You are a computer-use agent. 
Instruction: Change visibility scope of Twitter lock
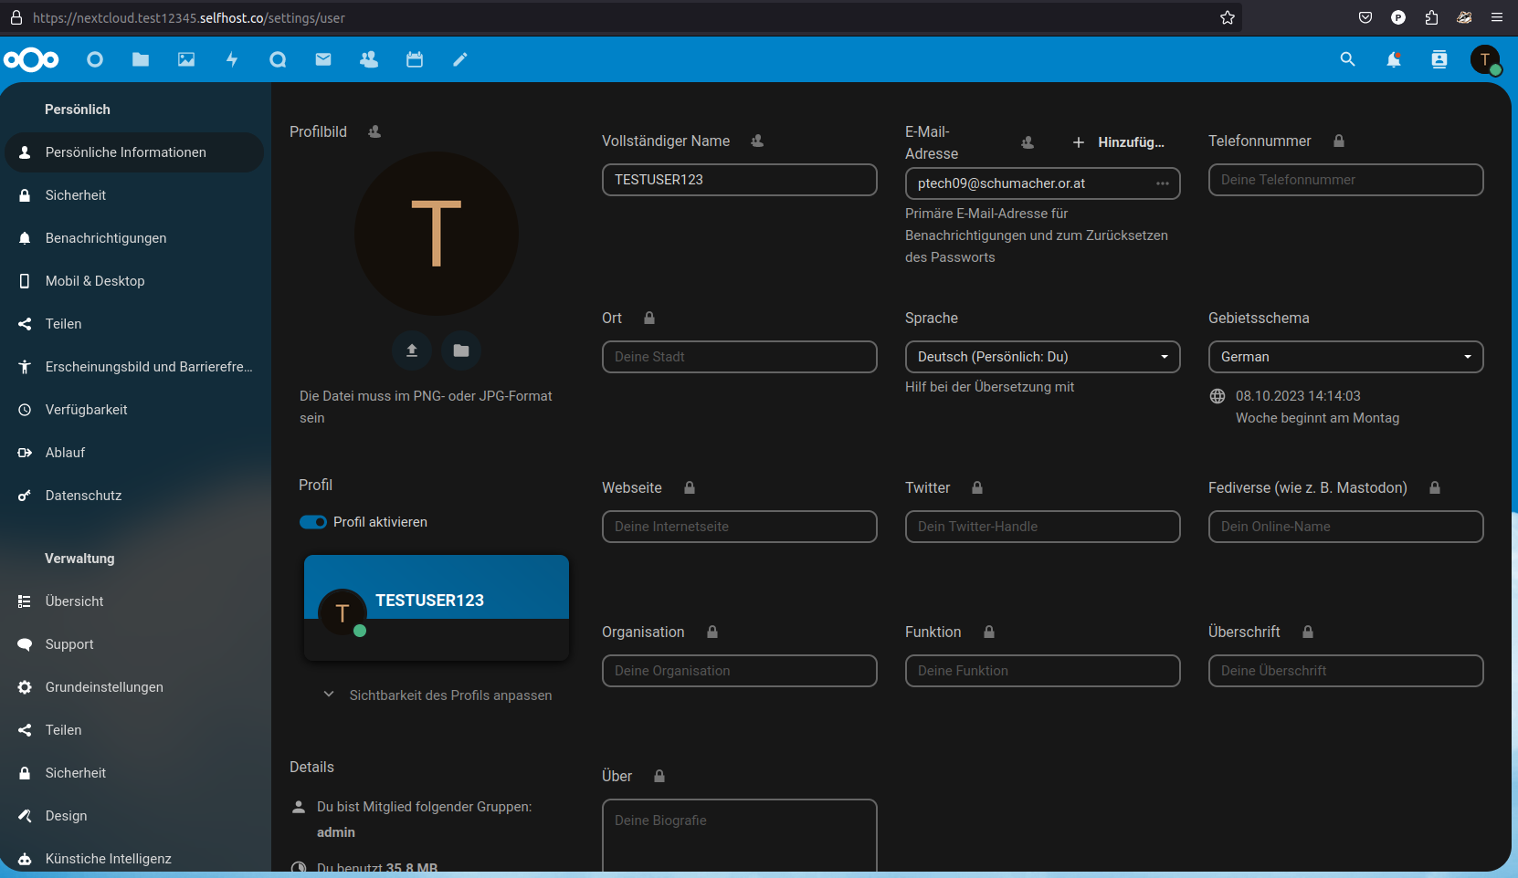click(x=976, y=488)
